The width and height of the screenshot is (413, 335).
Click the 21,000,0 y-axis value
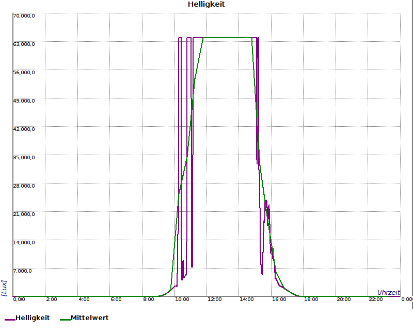24,214
